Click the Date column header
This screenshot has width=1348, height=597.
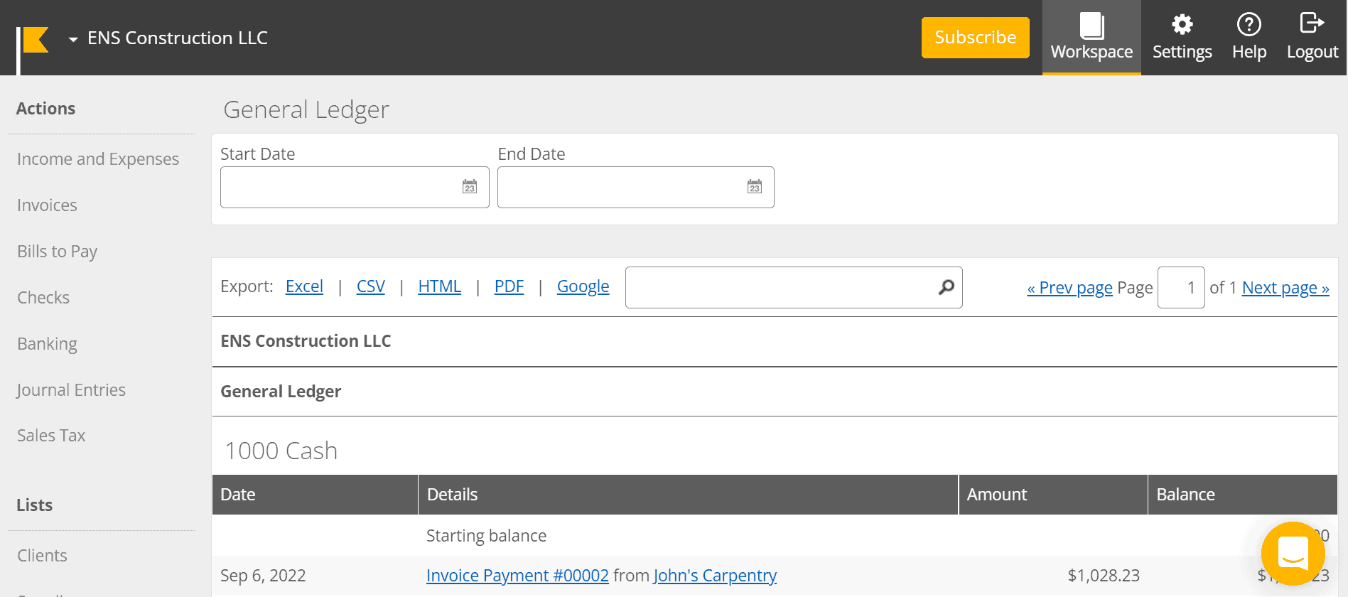click(x=315, y=495)
